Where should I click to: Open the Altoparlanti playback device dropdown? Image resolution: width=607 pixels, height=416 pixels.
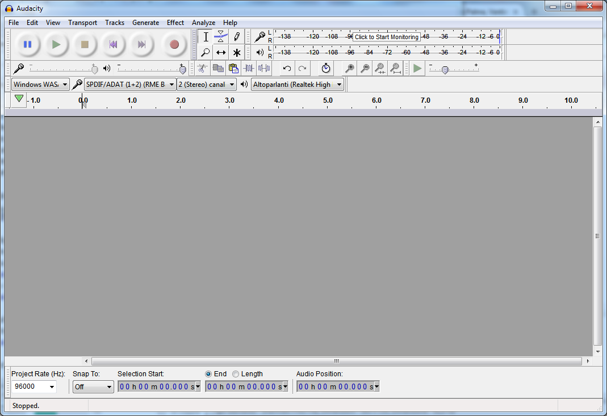[x=298, y=85]
